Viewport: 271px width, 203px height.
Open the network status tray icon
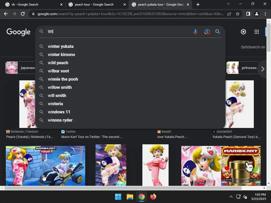(x=238, y=197)
